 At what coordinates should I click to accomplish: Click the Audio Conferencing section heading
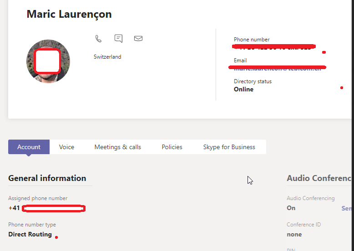pos(319,178)
